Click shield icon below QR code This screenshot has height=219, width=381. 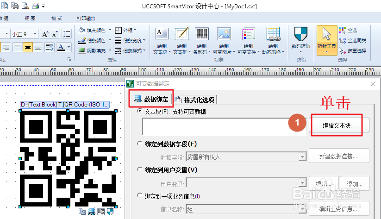[x=110, y=212]
